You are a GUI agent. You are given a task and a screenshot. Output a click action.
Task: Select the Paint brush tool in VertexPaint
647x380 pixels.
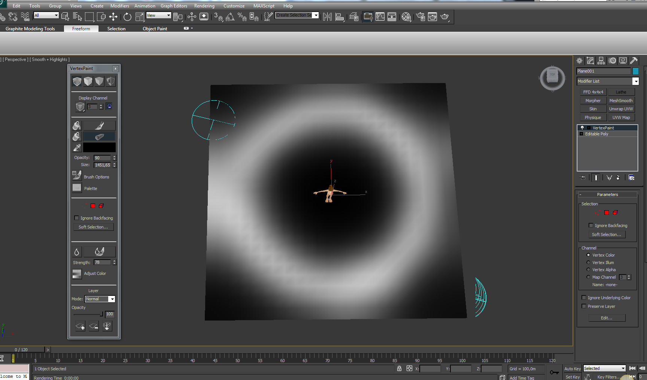(99, 125)
